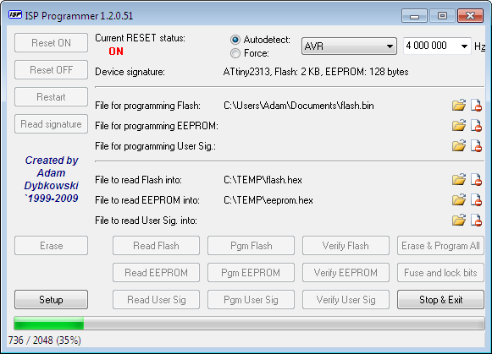Click the Stop & Exit button
492x354 pixels.
point(440,300)
